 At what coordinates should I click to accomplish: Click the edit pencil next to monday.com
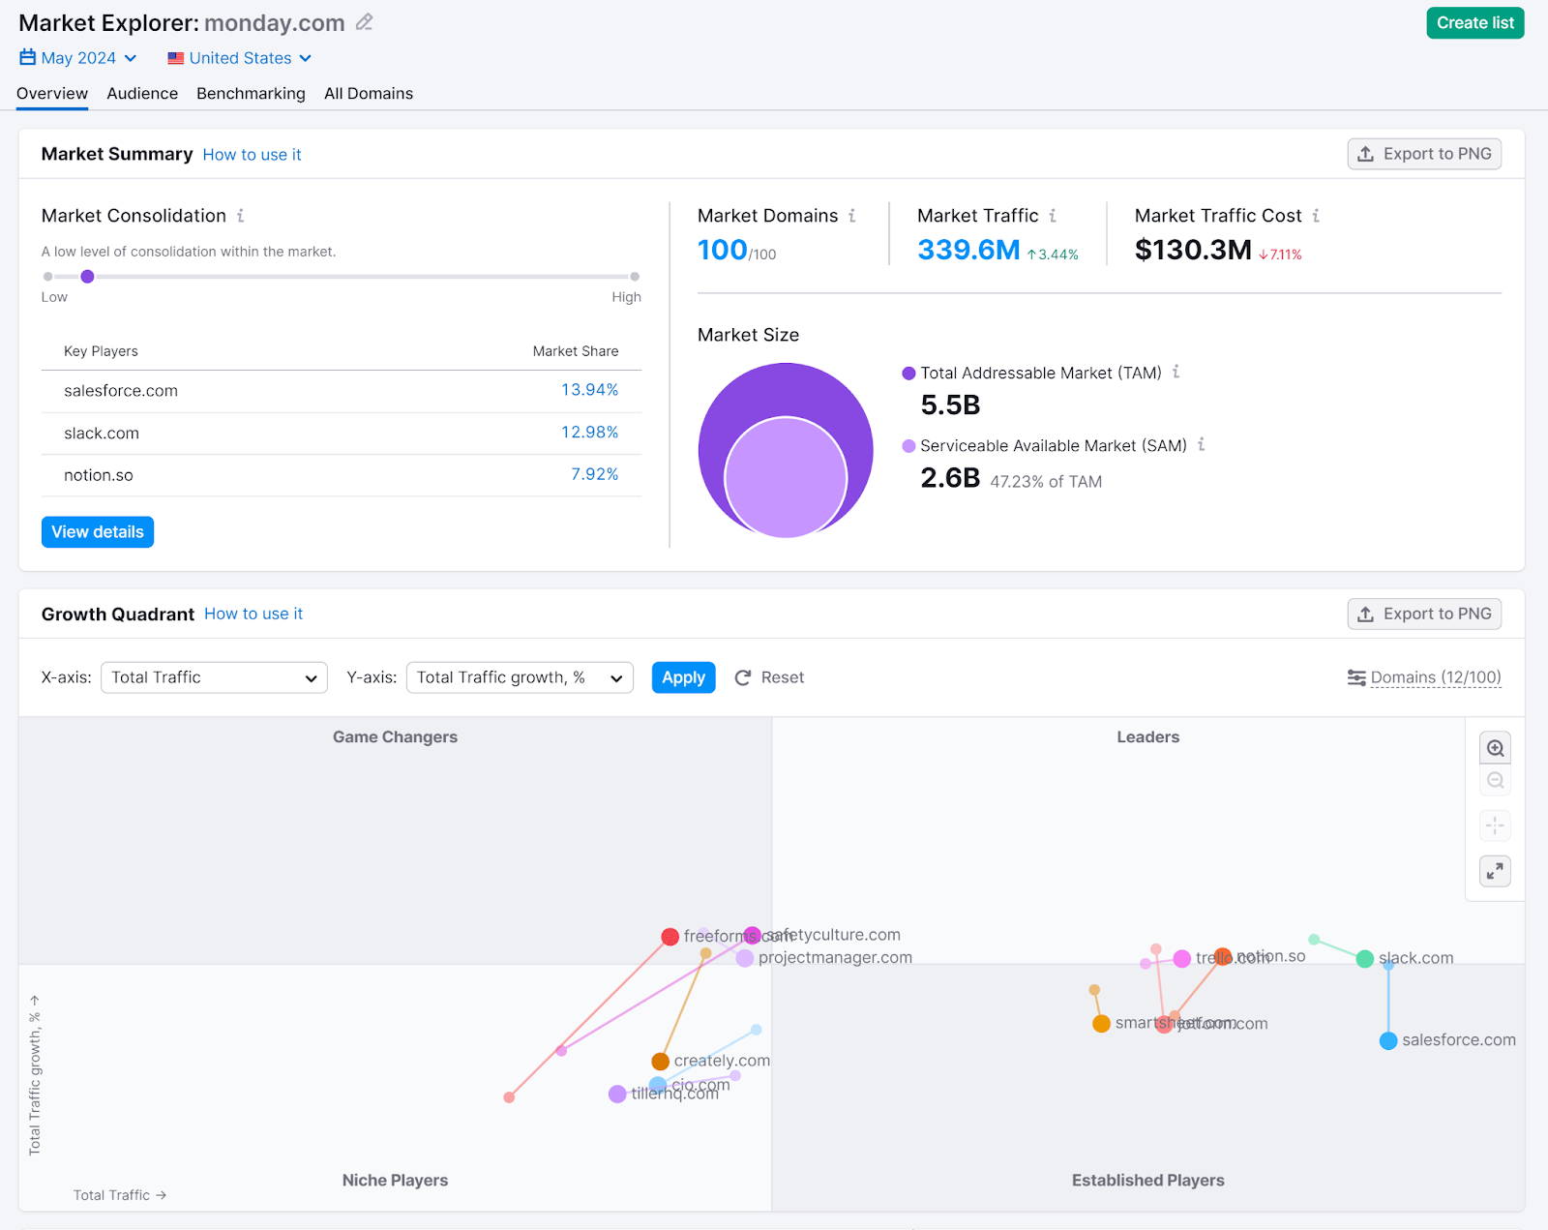(x=363, y=22)
